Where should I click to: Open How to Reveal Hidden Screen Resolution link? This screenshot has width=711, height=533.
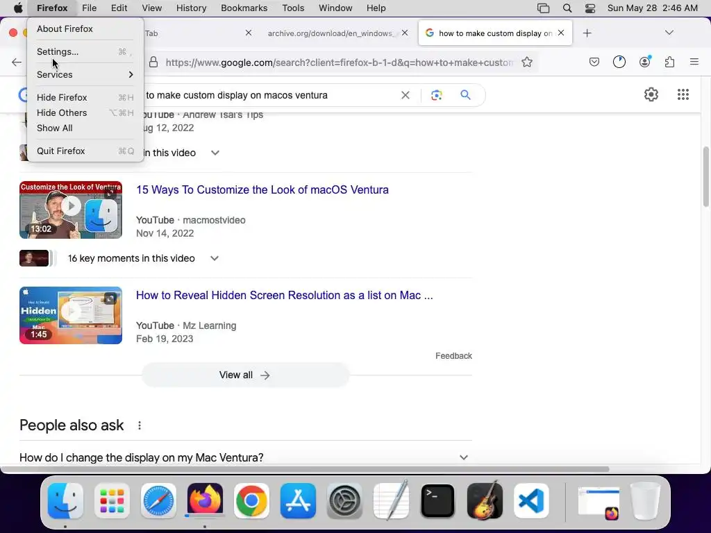pos(284,295)
